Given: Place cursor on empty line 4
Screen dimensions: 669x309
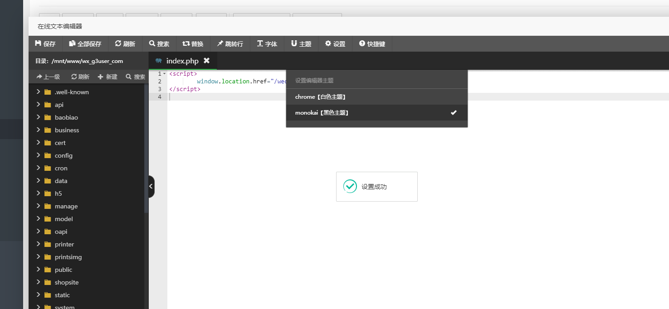Looking at the screenshot, I should pyautogui.click(x=418, y=97).
